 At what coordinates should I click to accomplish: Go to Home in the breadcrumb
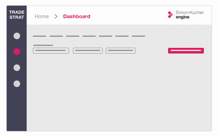42,17
